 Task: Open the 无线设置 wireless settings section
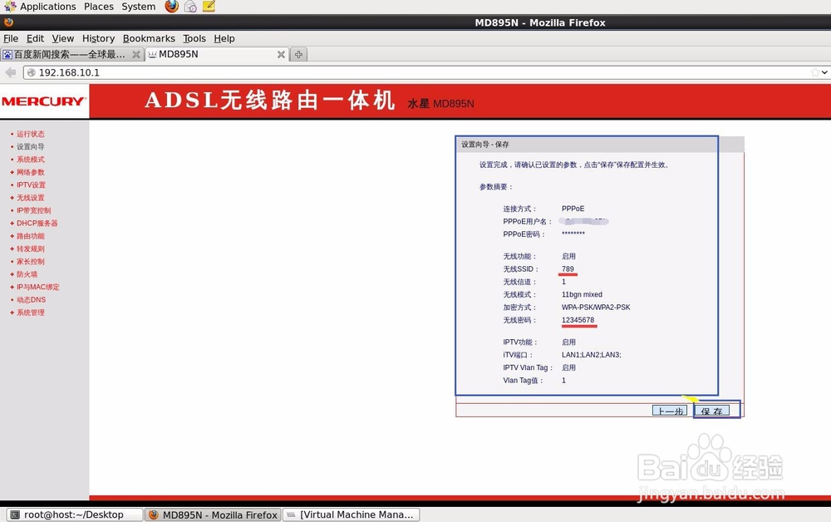coord(30,198)
